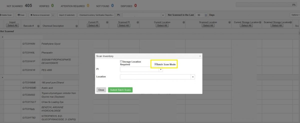Viewport: 300px width, 123px height.
Task: Open the Scanned PI column filter icon
Action: pyautogui.click(x=138, y=22)
